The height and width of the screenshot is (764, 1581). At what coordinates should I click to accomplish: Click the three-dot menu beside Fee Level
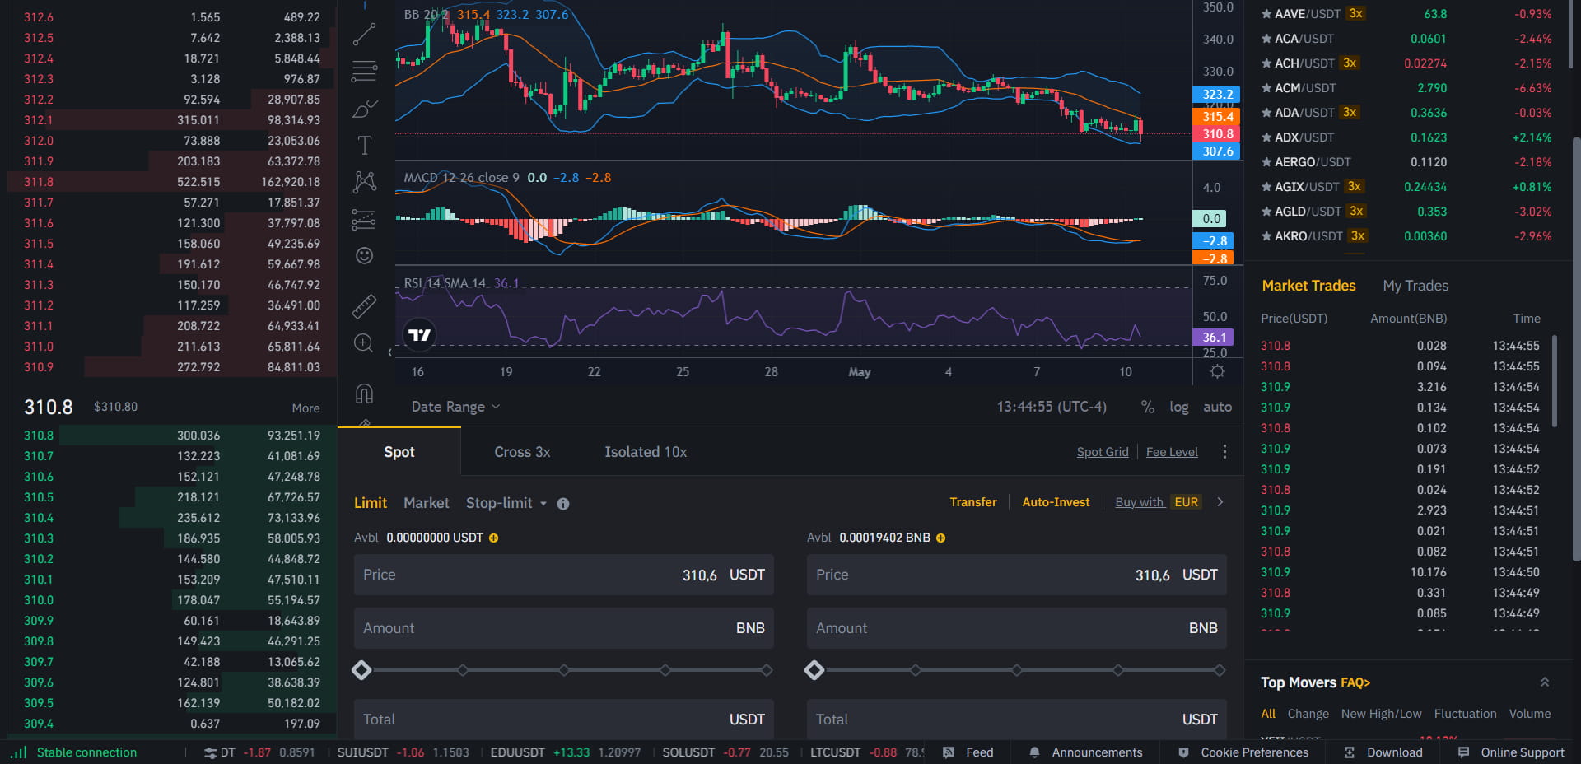(1224, 452)
